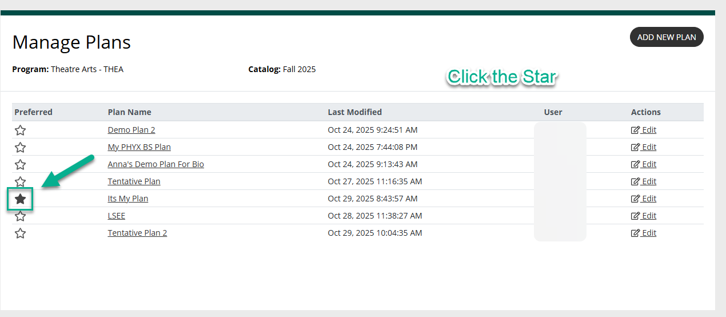The image size is (726, 317).
Task: Open the Tentative Plan 2 link
Action: click(137, 233)
